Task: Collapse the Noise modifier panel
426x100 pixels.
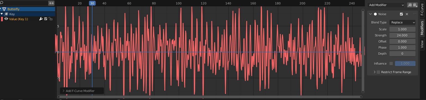Action: [x=370, y=14]
